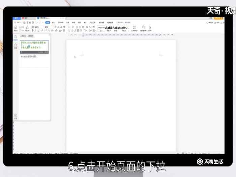The height and width of the screenshot is (177, 236).
Task: Toggle Bold formatting
Action: [x=33, y=30]
